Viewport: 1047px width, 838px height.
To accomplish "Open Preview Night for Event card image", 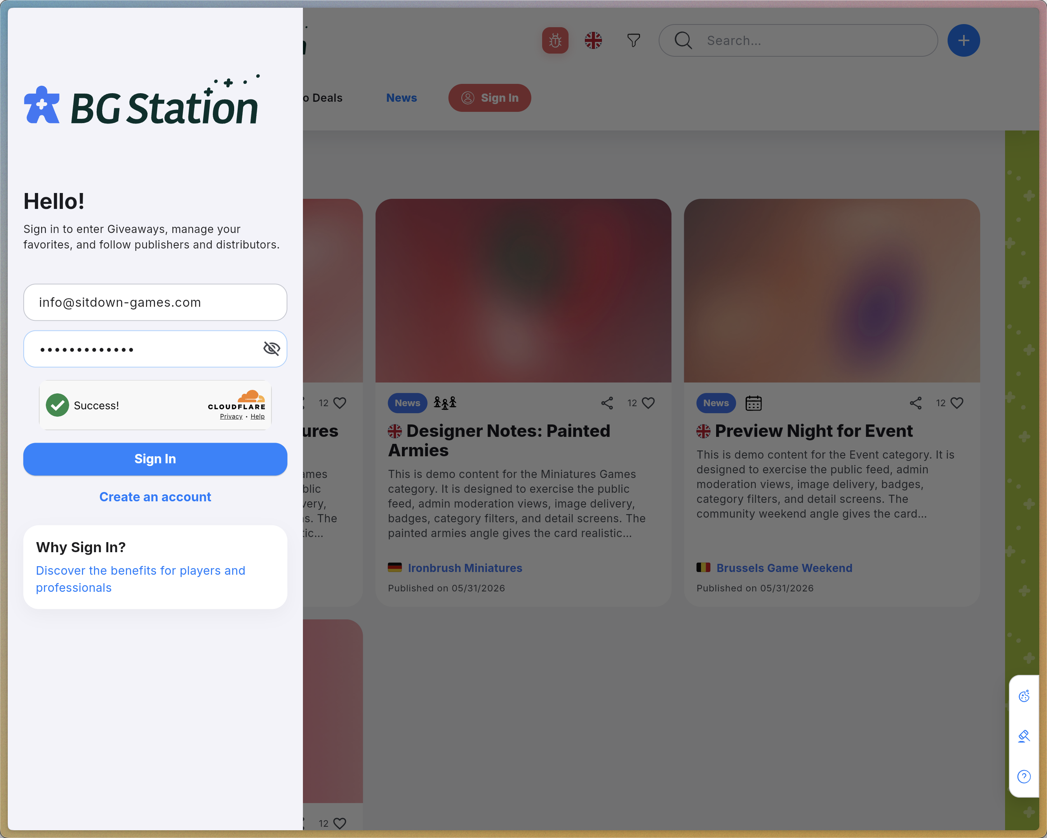I will coord(832,290).
